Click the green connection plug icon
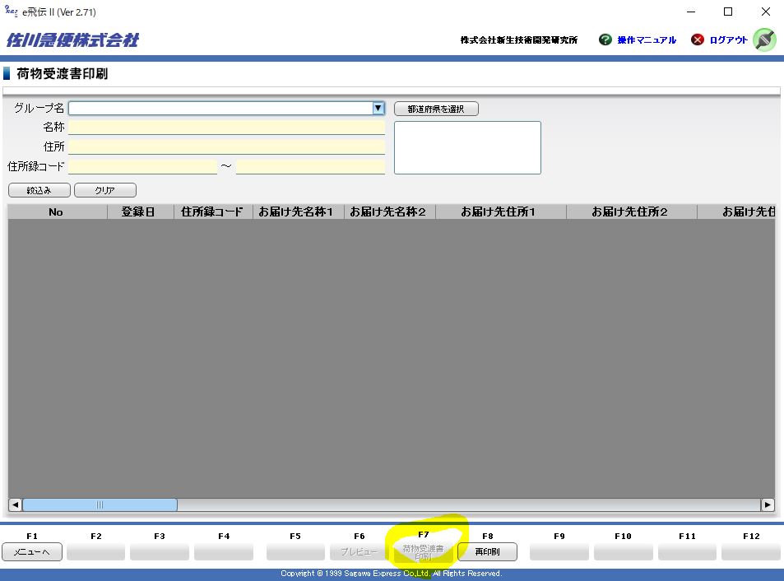Viewport: 784px width, 581px height. tap(764, 40)
